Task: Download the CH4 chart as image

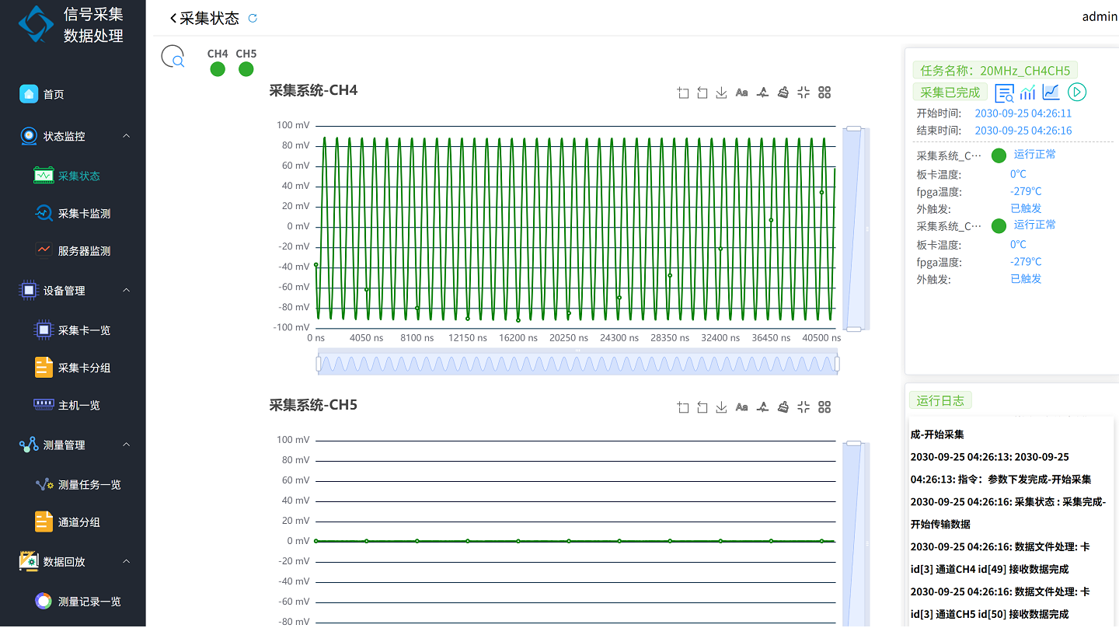Action: point(721,92)
